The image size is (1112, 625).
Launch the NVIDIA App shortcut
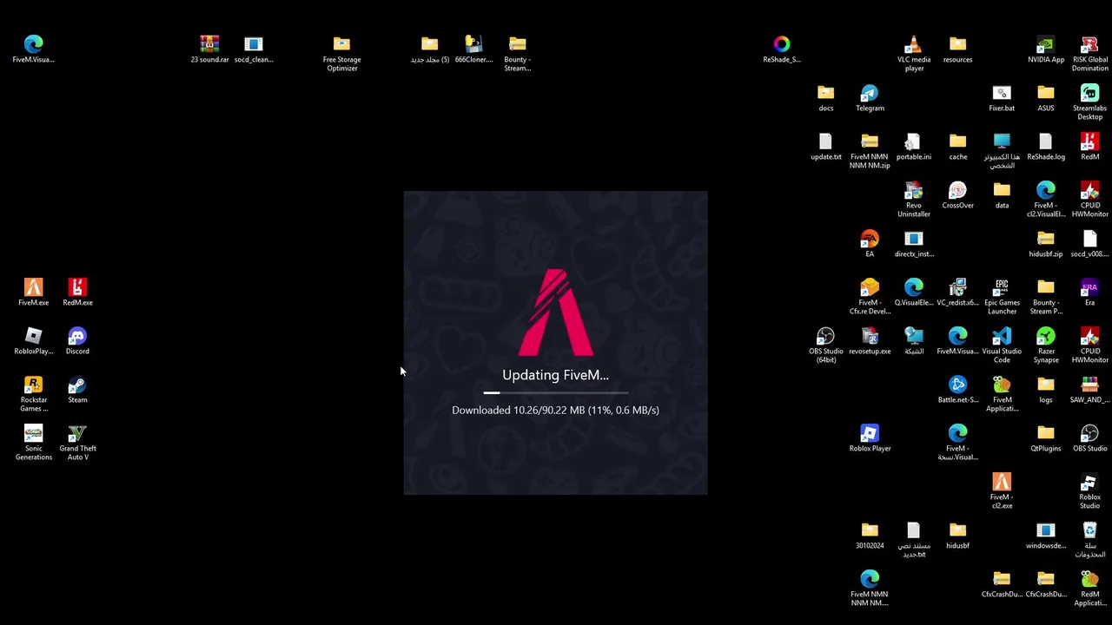pyautogui.click(x=1046, y=49)
